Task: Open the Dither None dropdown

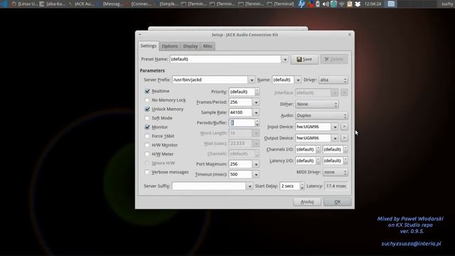Action: point(317,105)
